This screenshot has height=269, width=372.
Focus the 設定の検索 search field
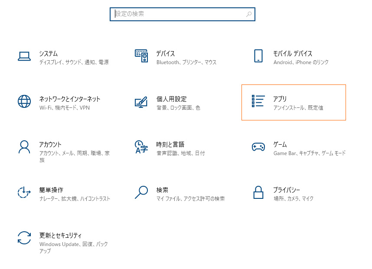tap(183, 14)
